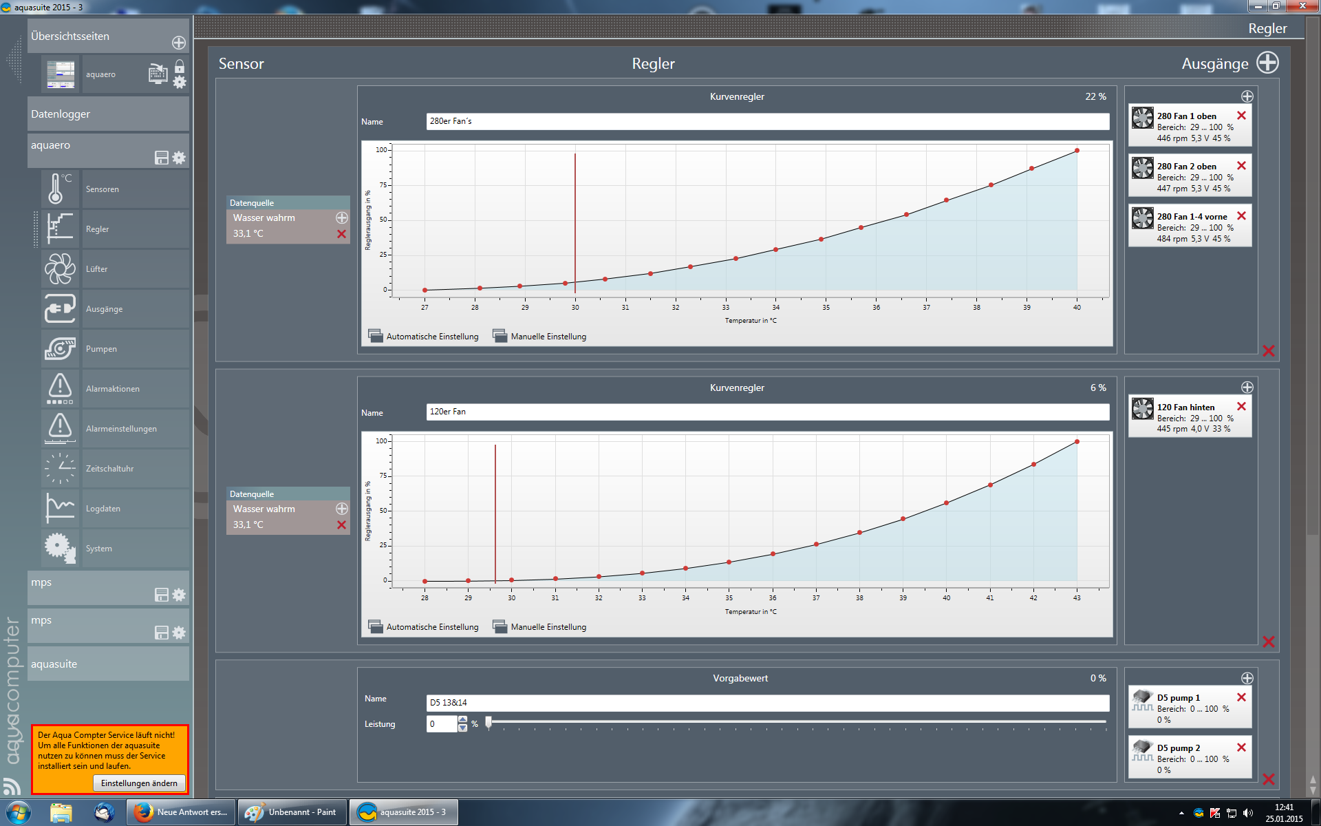Image resolution: width=1321 pixels, height=826 pixels.
Task: Click the Leistung slider handle
Action: click(488, 722)
